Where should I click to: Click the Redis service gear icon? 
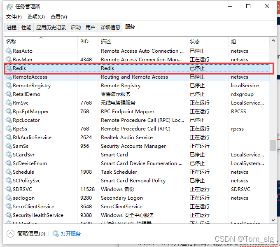9,68
